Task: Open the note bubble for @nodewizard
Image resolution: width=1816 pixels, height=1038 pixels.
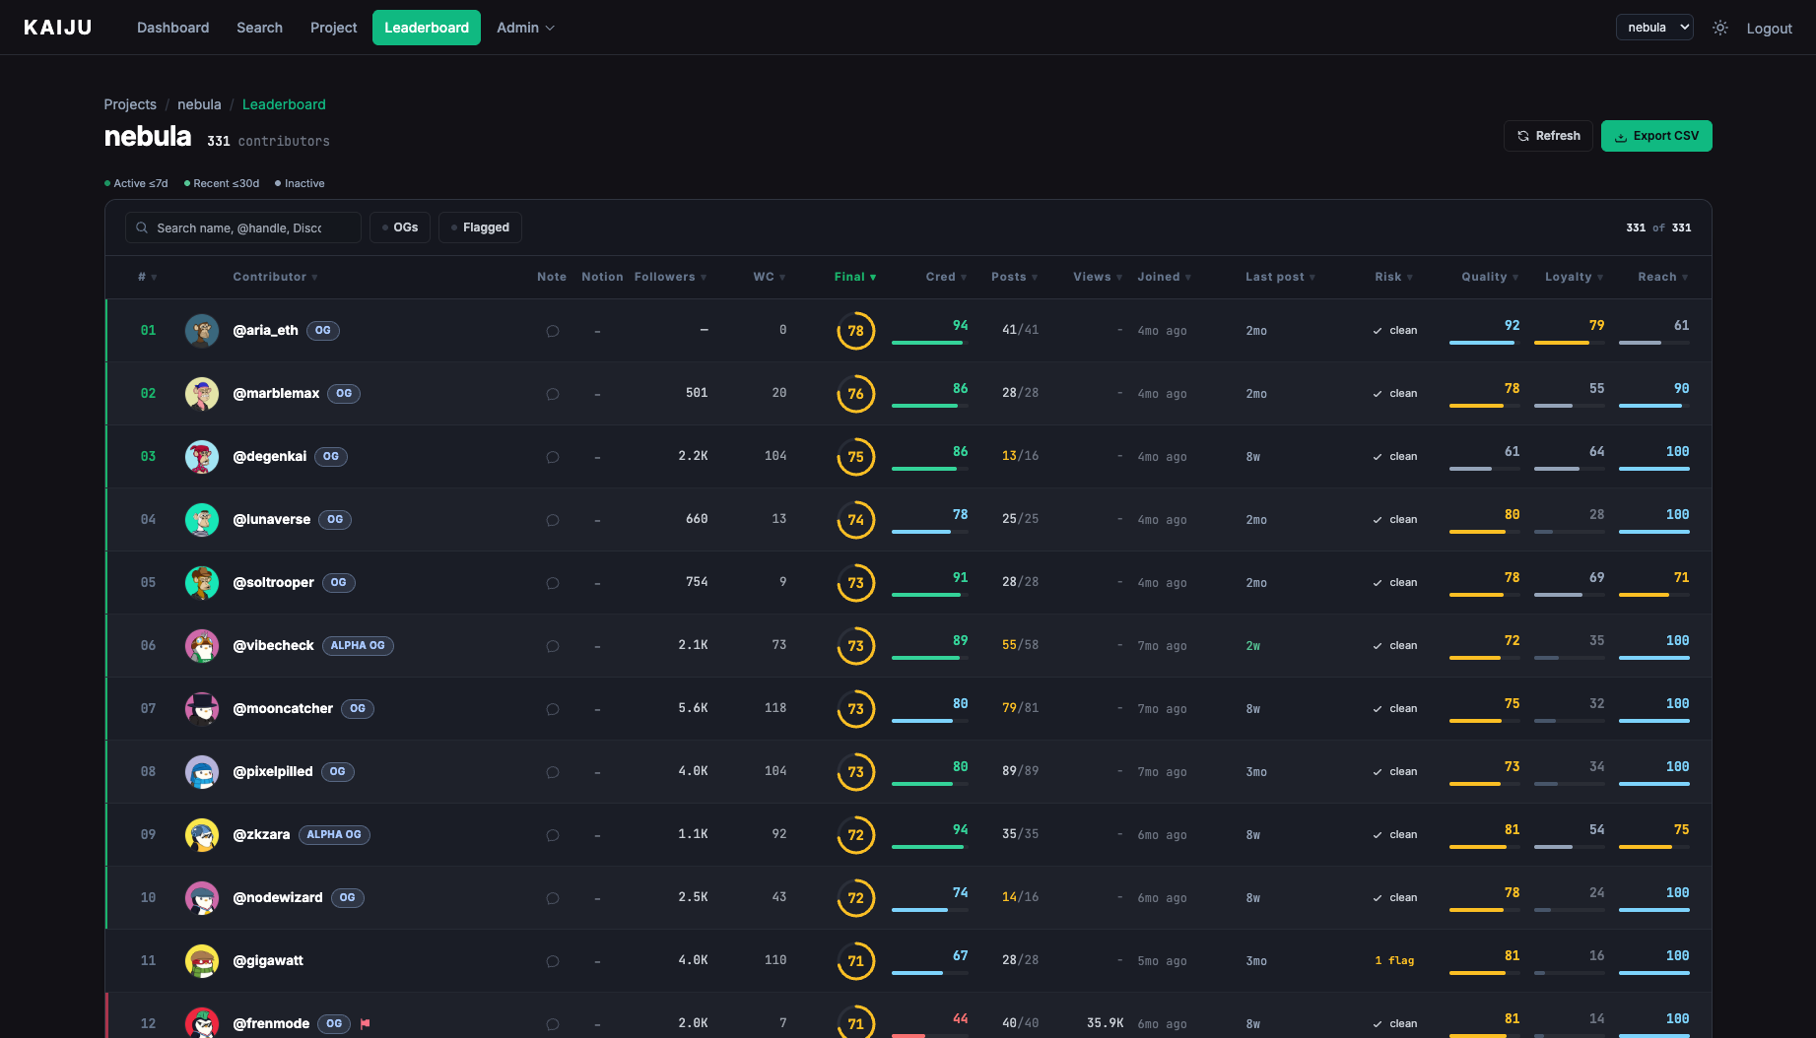Action: click(553, 898)
